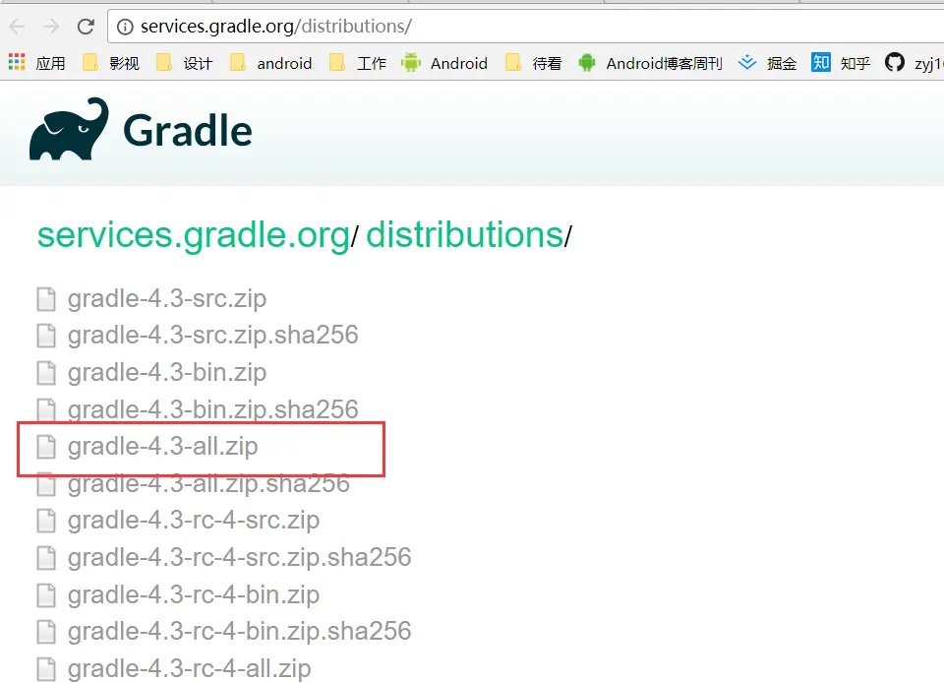The width and height of the screenshot is (944, 683).
Task: Follow the distributions breadcrumb link
Action: click(x=465, y=235)
